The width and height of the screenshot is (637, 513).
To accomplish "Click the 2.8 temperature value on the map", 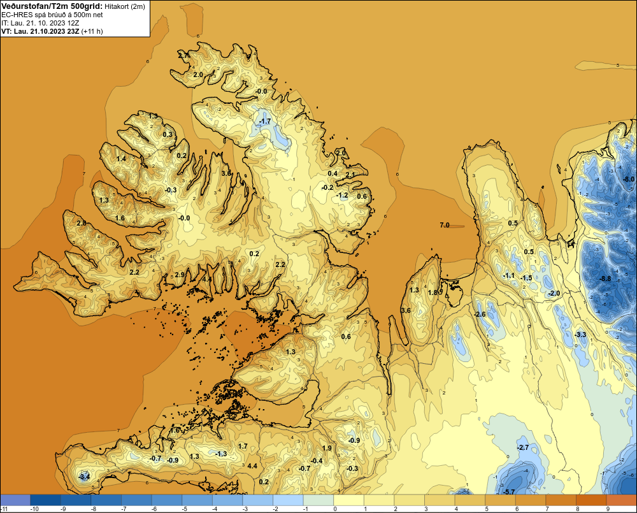I will [x=82, y=223].
